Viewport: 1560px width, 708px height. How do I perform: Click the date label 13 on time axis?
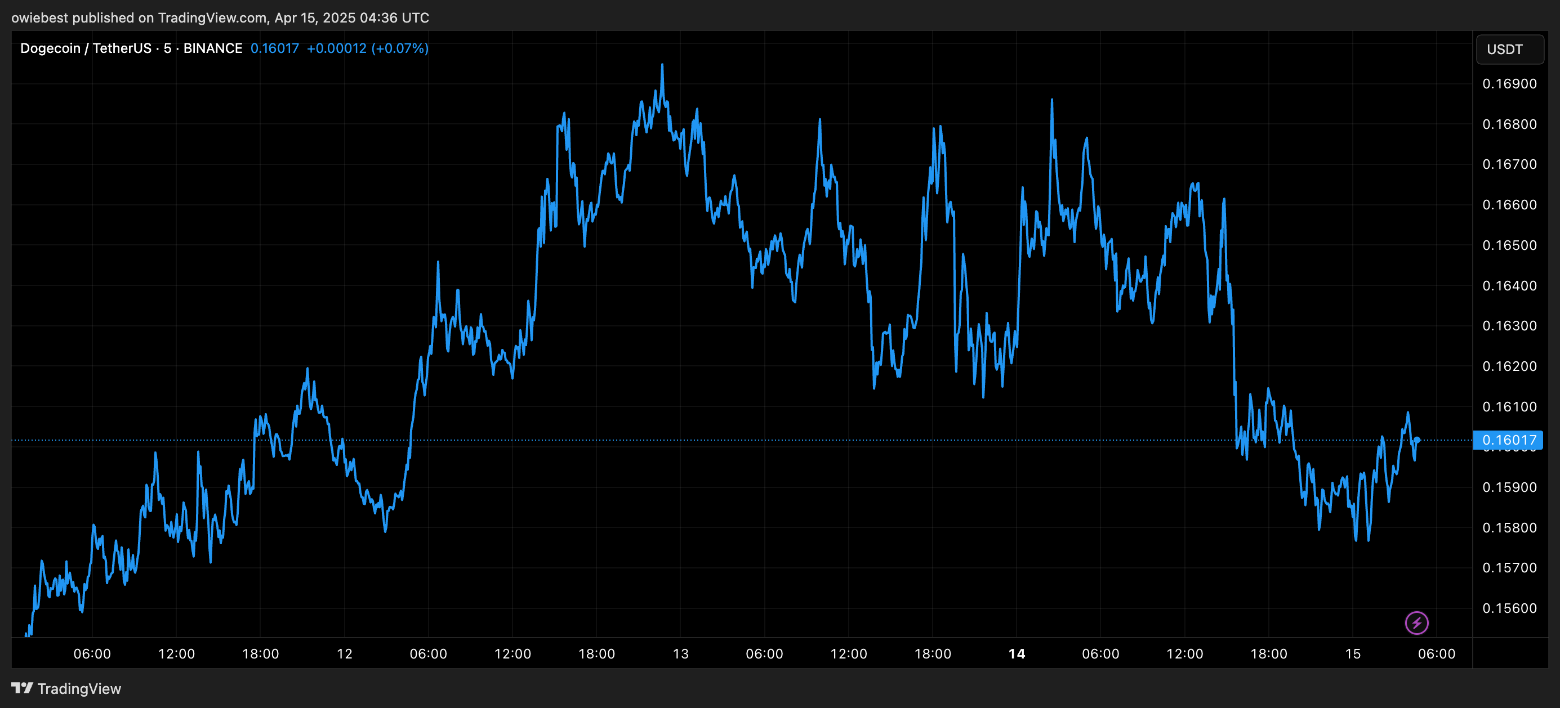click(681, 653)
